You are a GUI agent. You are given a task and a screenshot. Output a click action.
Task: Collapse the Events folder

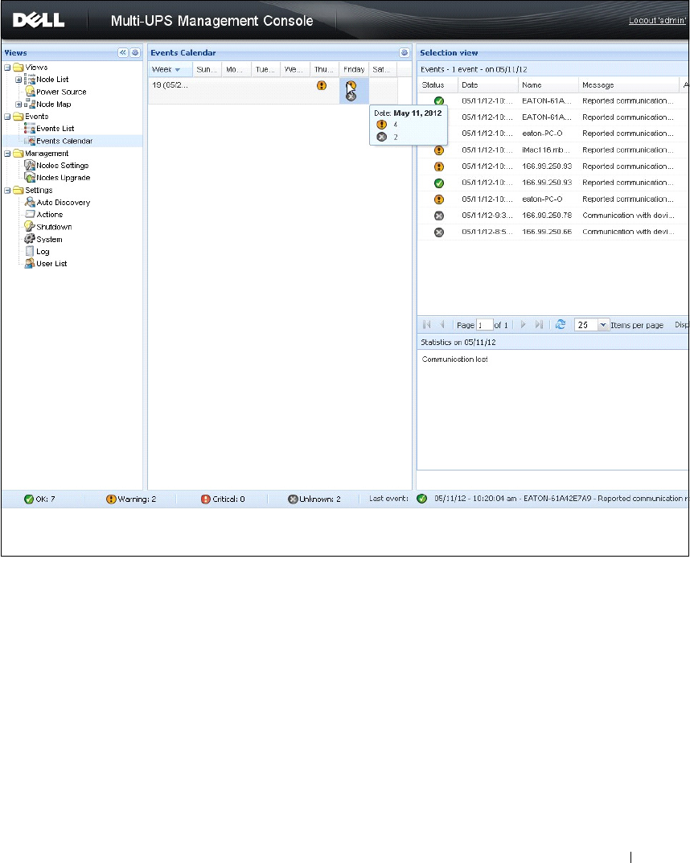click(x=7, y=116)
